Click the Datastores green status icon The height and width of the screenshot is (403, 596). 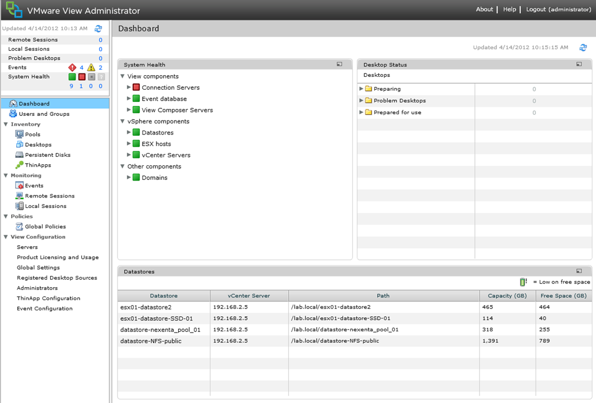(136, 132)
